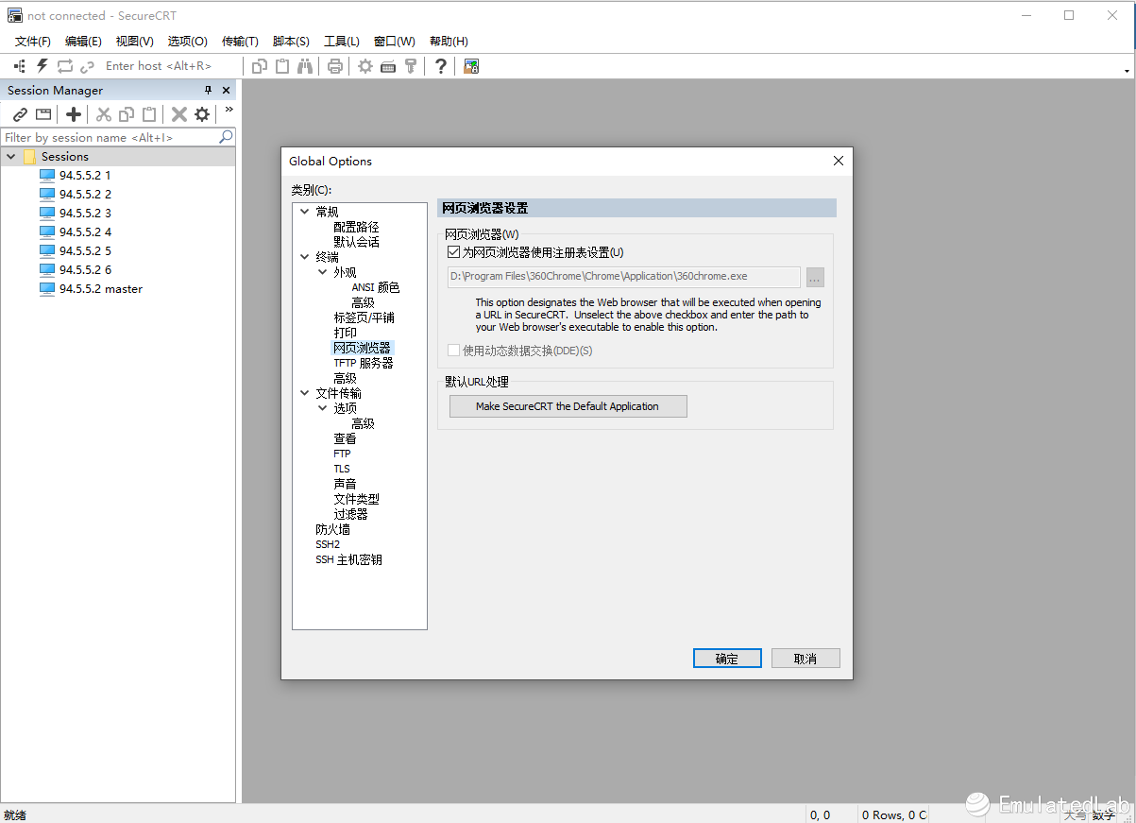Pin the Session Manager panel
The width and height of the screenshot is (1136, 823).
coord(209,90)
